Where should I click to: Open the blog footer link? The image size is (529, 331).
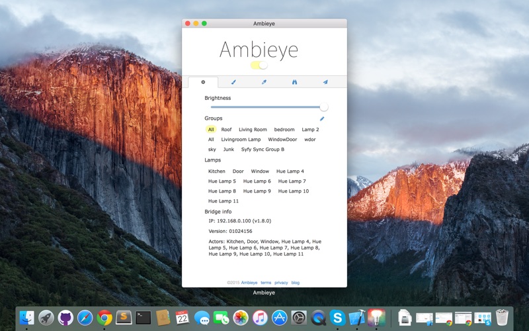pyautogui.click(x=295, y=283)
